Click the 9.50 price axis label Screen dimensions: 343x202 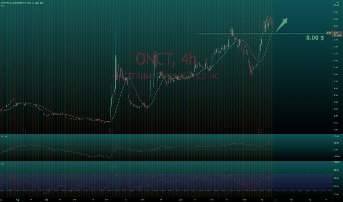point(336,12)
